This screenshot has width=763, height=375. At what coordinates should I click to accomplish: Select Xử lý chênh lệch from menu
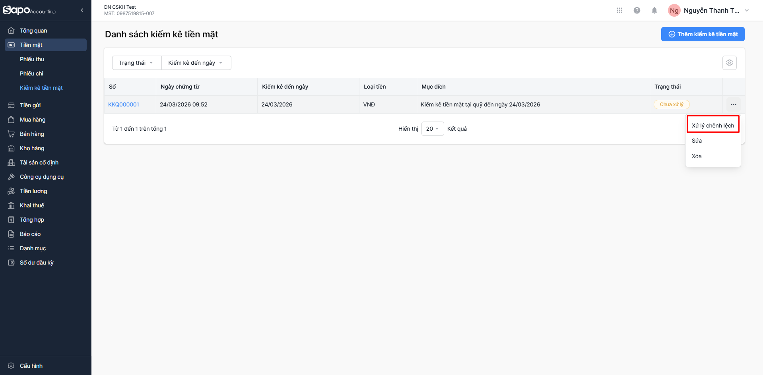pyautogui.click(x=713, y=126)
